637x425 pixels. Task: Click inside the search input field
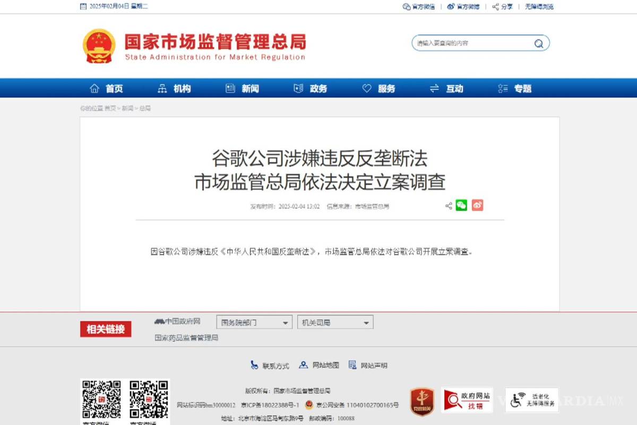467,42
